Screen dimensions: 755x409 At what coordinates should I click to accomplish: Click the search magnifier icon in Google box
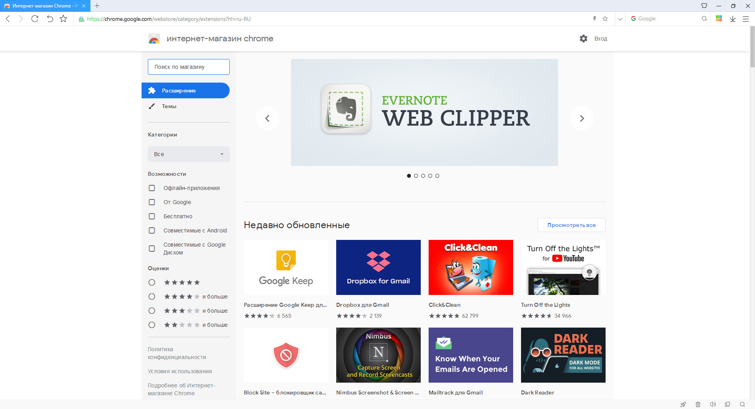[704, 18]
